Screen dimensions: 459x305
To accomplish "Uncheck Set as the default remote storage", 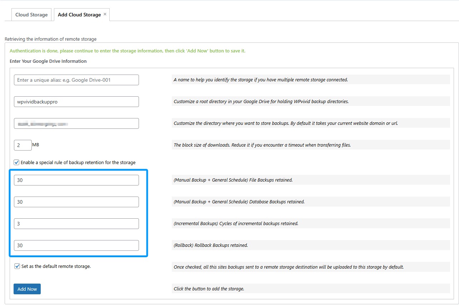I will tap(16, 266).
